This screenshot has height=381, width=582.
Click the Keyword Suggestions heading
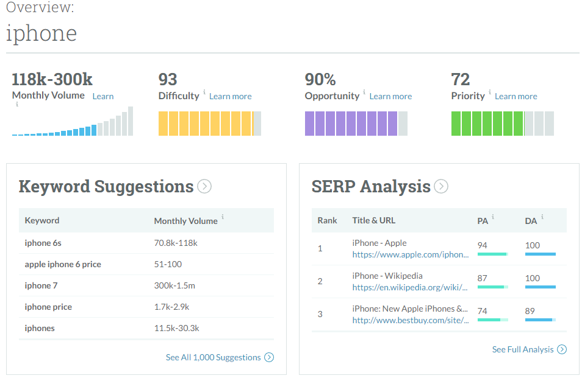pos(106,186)
